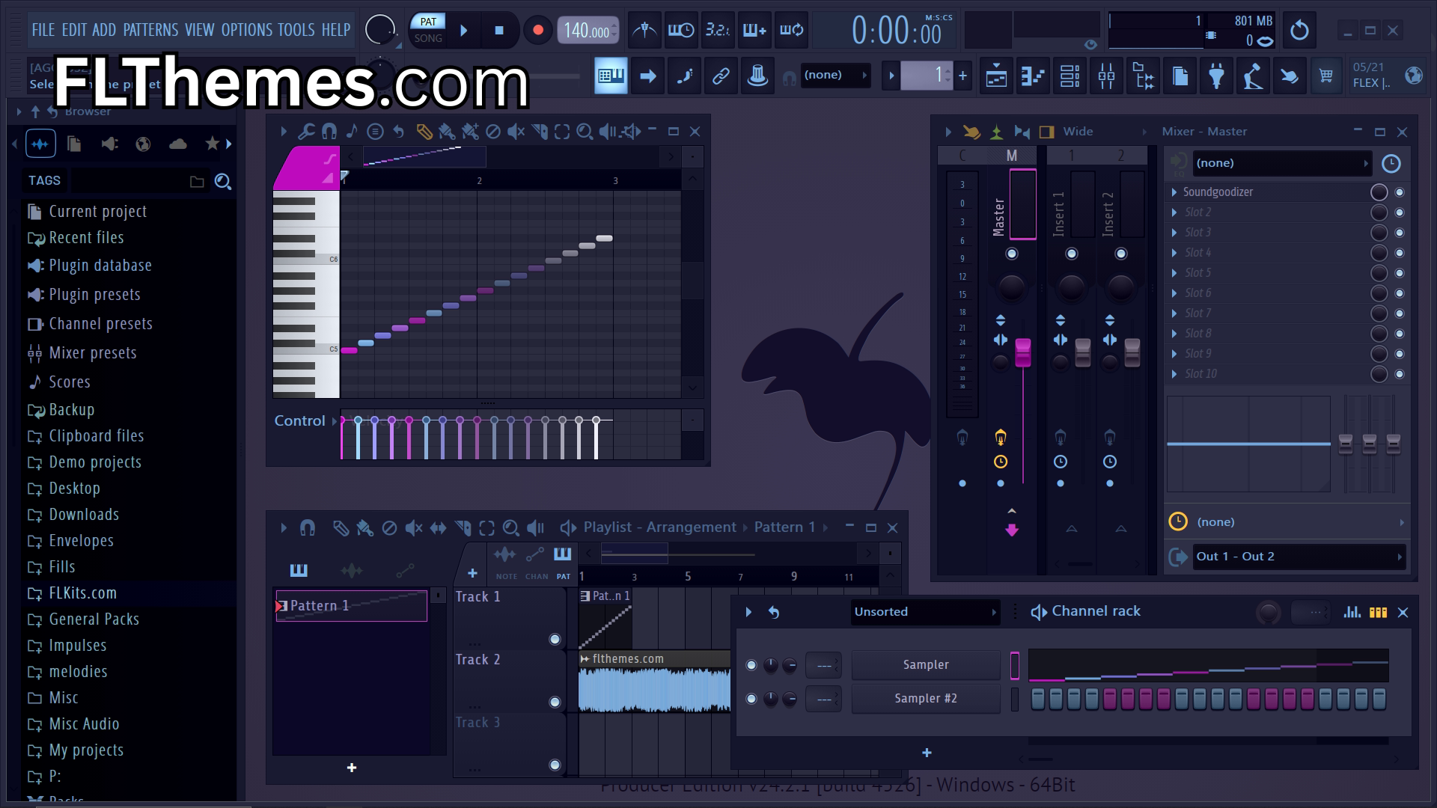Add a channel with Channel rack plus
This screenshot has width=1437, height=808.
click(x=927, y=753)
